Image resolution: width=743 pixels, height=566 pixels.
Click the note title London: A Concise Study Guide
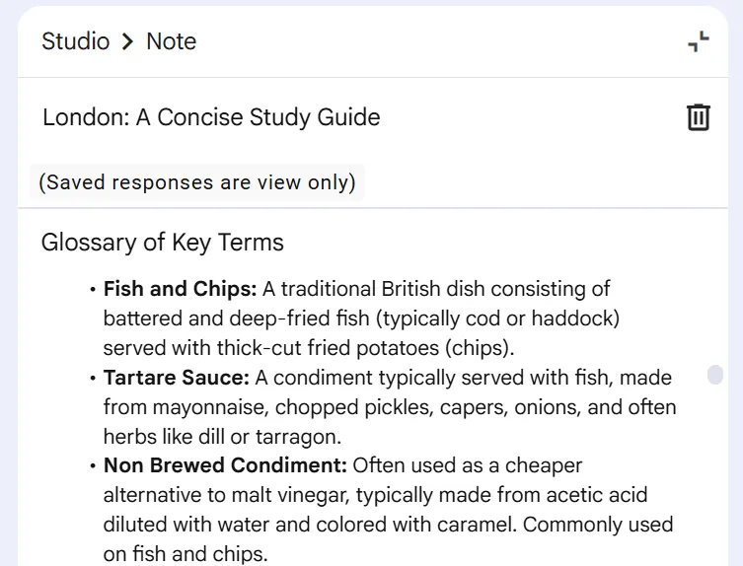coord(211,117)
